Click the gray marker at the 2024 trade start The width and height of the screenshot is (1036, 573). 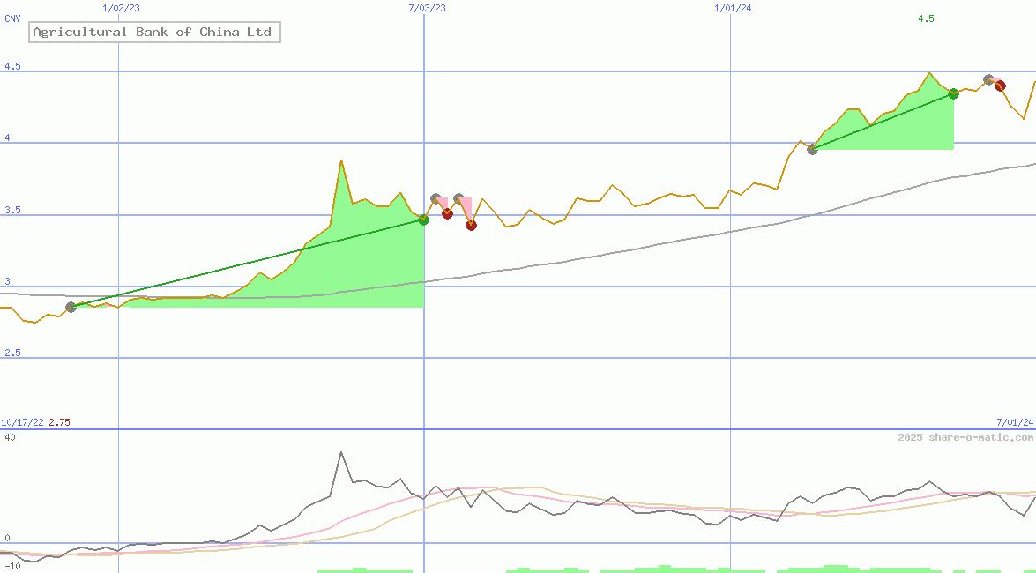pos(812,149)
